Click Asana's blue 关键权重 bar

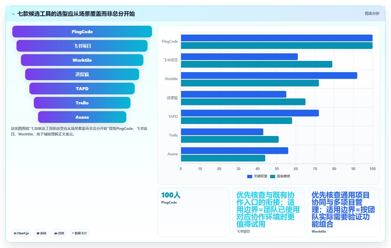[234, 151]
